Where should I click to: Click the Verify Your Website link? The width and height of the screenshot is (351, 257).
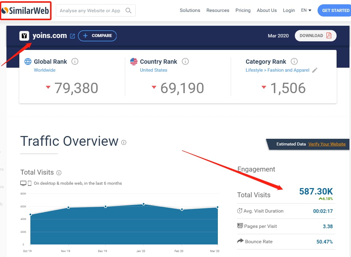pos(327,144)
